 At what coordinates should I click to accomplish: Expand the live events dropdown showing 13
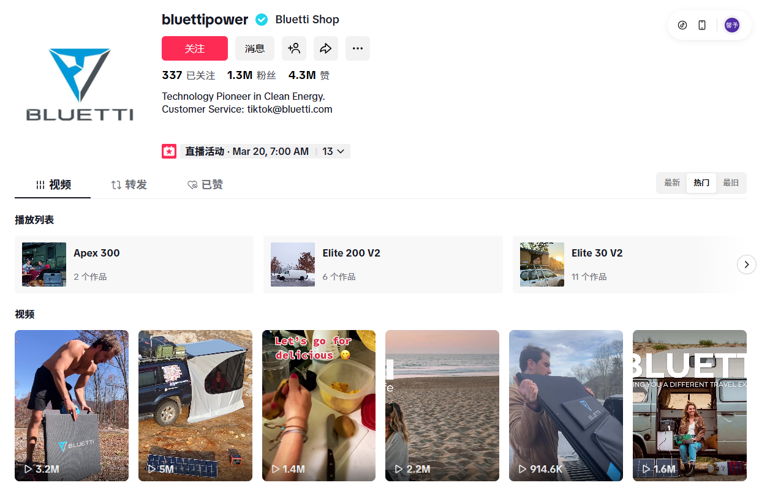pyautogui.click(x=334, y=151)
